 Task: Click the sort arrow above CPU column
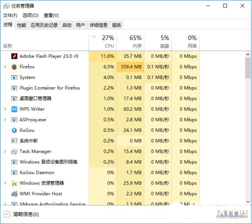click(94, 37)
